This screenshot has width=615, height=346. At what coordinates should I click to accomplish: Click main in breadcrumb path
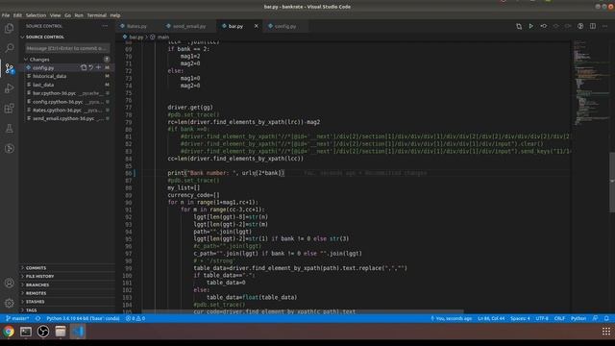(163, 37)
